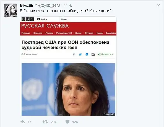
Task: Click the retweet icon
Action: click(x=45, y=122)
